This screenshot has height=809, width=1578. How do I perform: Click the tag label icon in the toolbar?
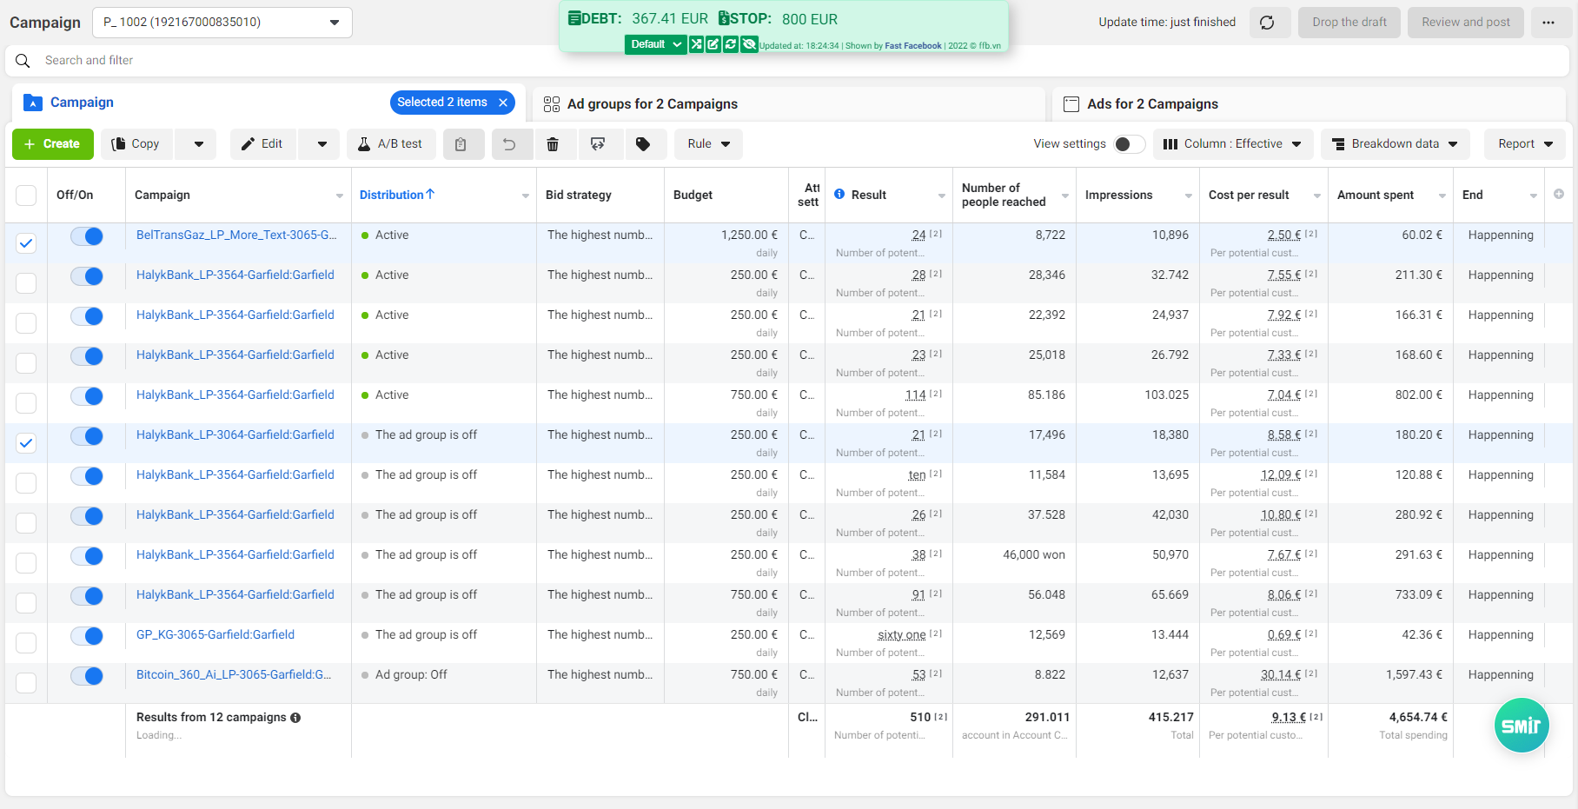coord(643,144)
